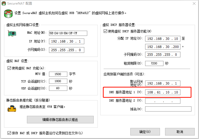
Task: Click the 推送静态路由表至 VPN 客户端 text
Action: point(42,107)
